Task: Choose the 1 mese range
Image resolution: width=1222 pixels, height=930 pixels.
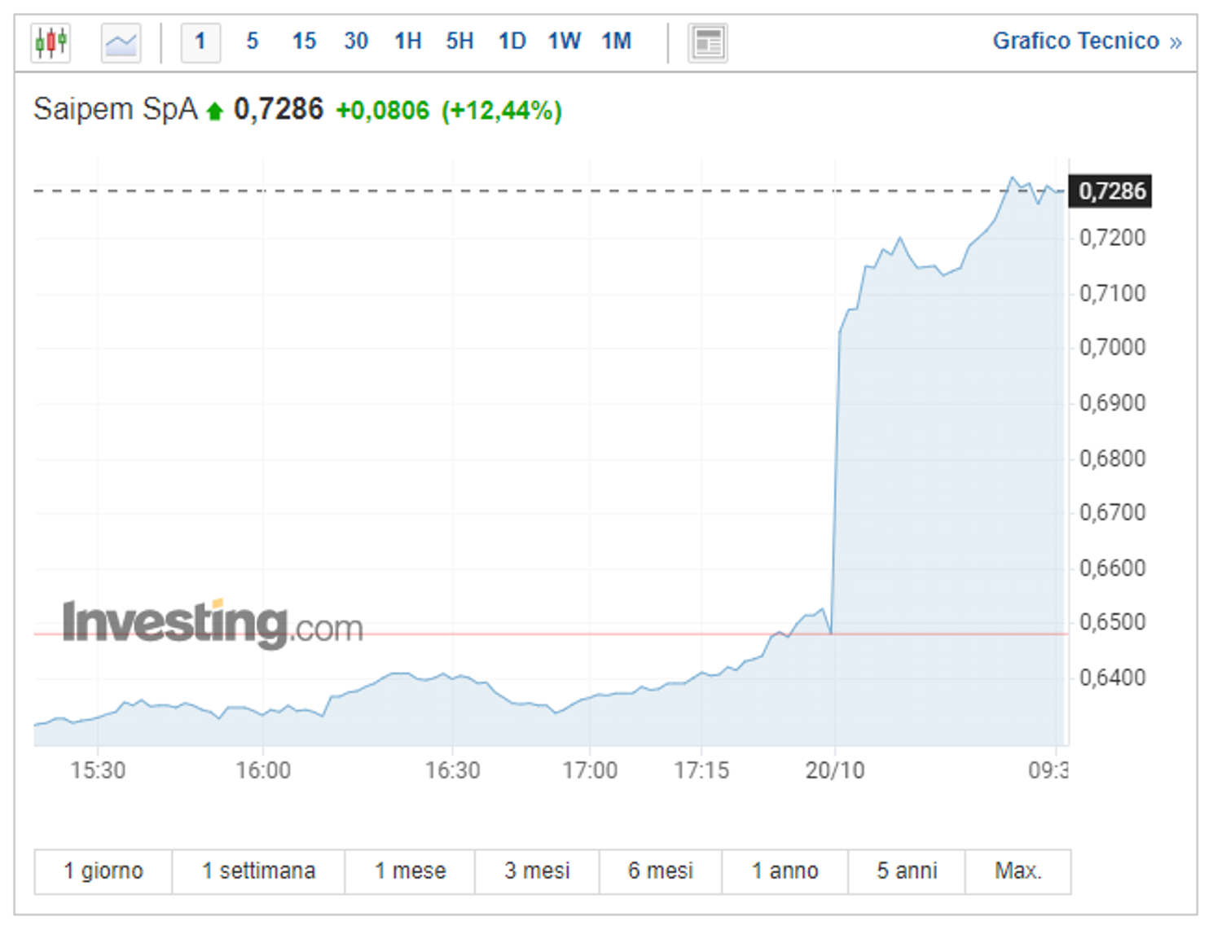Action: pyautogui.click(x=410, y=871)
